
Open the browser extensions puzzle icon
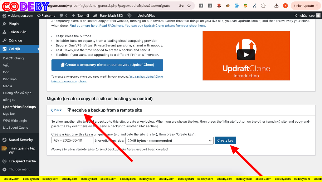(263, 6)
